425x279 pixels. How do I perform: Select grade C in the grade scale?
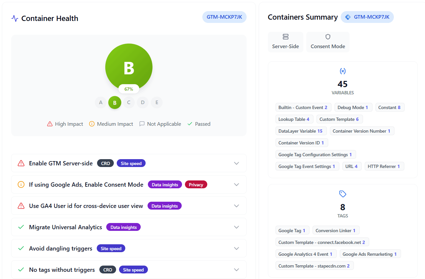coord(129,102)
